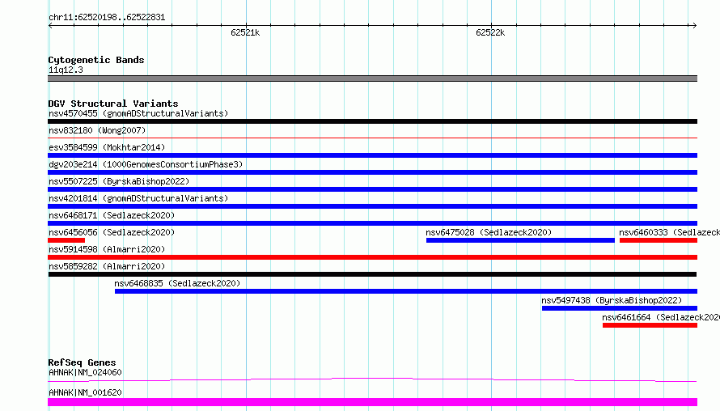Click the gray 11q12.3 cytogenetic band bar
This screenshot has height=411, width=720.
pyautogui.click(x=372, y=78)
